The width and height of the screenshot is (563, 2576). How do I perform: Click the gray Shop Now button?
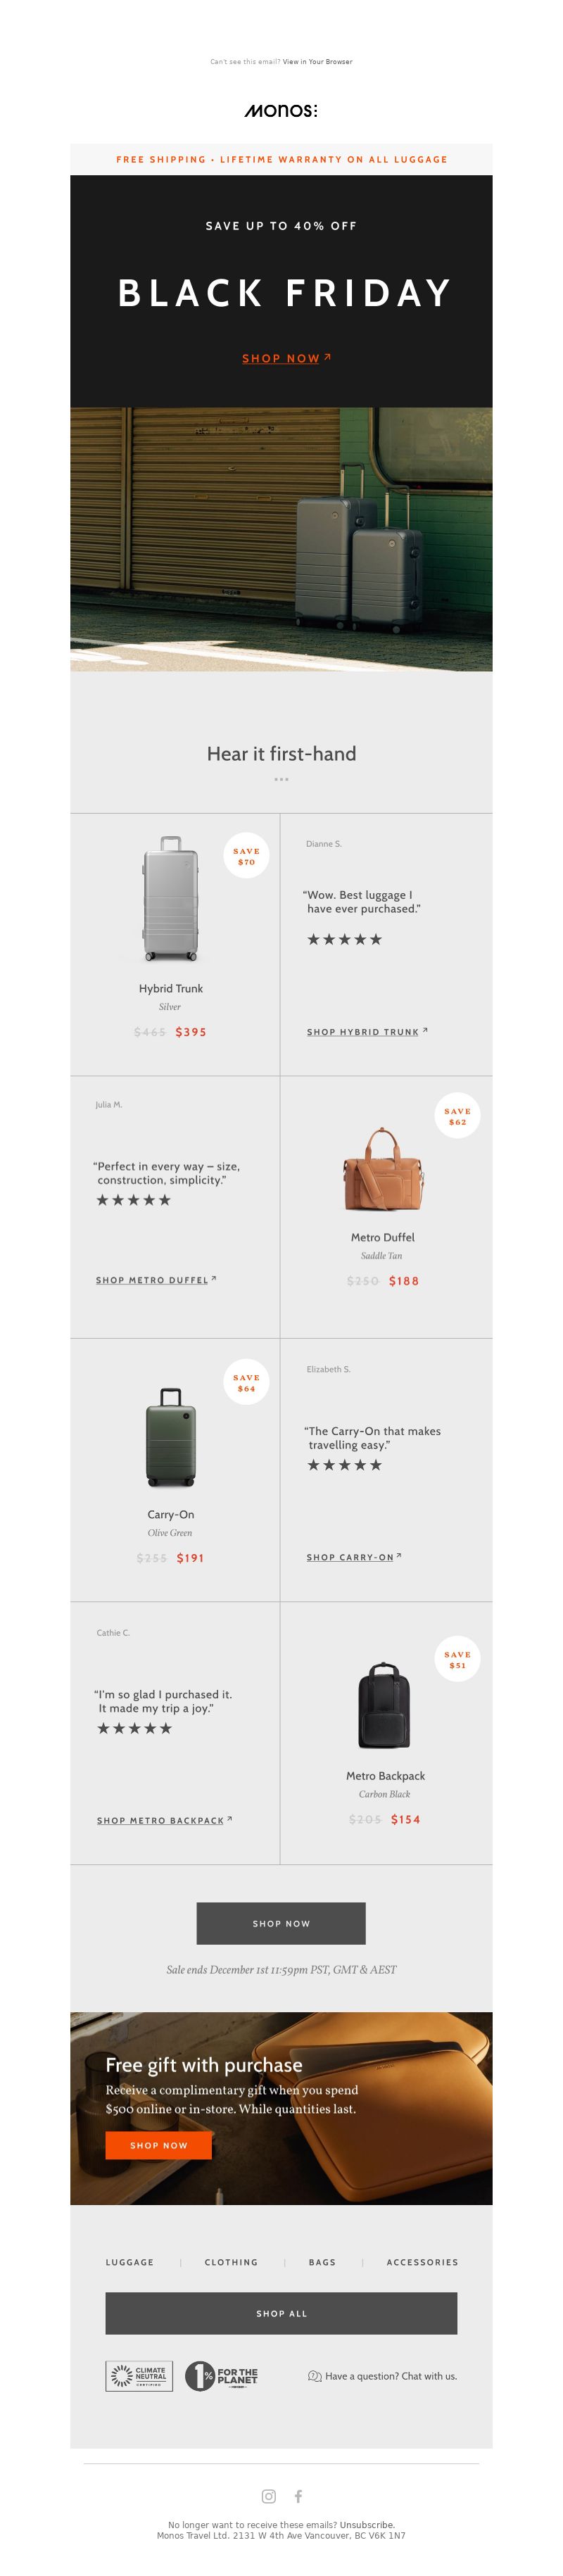281,1923
